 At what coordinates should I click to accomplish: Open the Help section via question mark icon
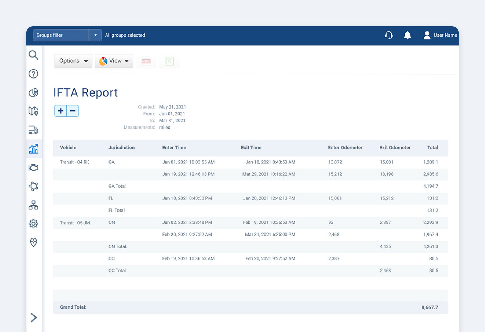(34, 74)
